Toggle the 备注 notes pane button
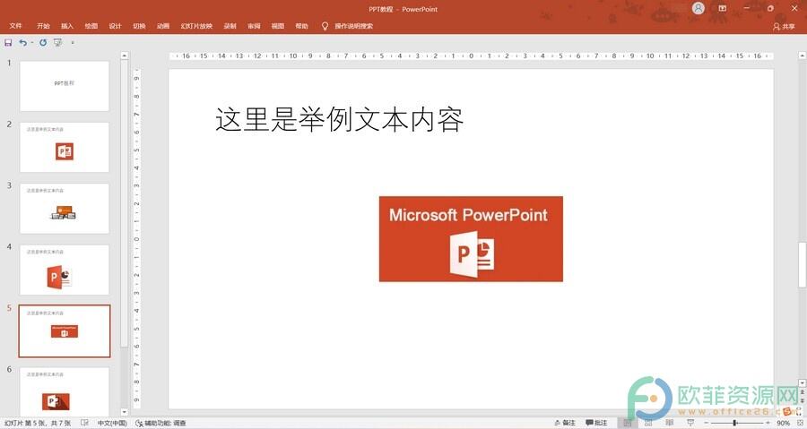 click(x=565, y=423)
